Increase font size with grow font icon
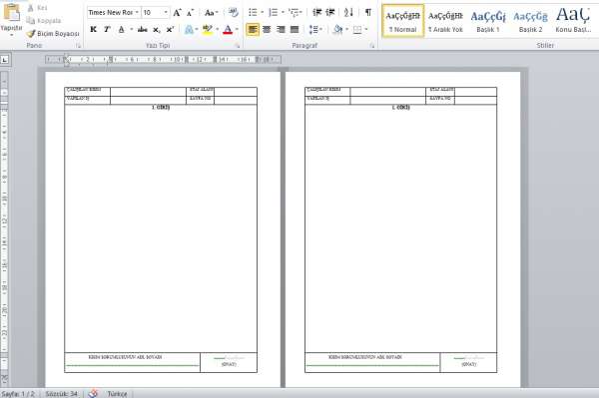The image size is (599, 398). [x=177, y=13]
